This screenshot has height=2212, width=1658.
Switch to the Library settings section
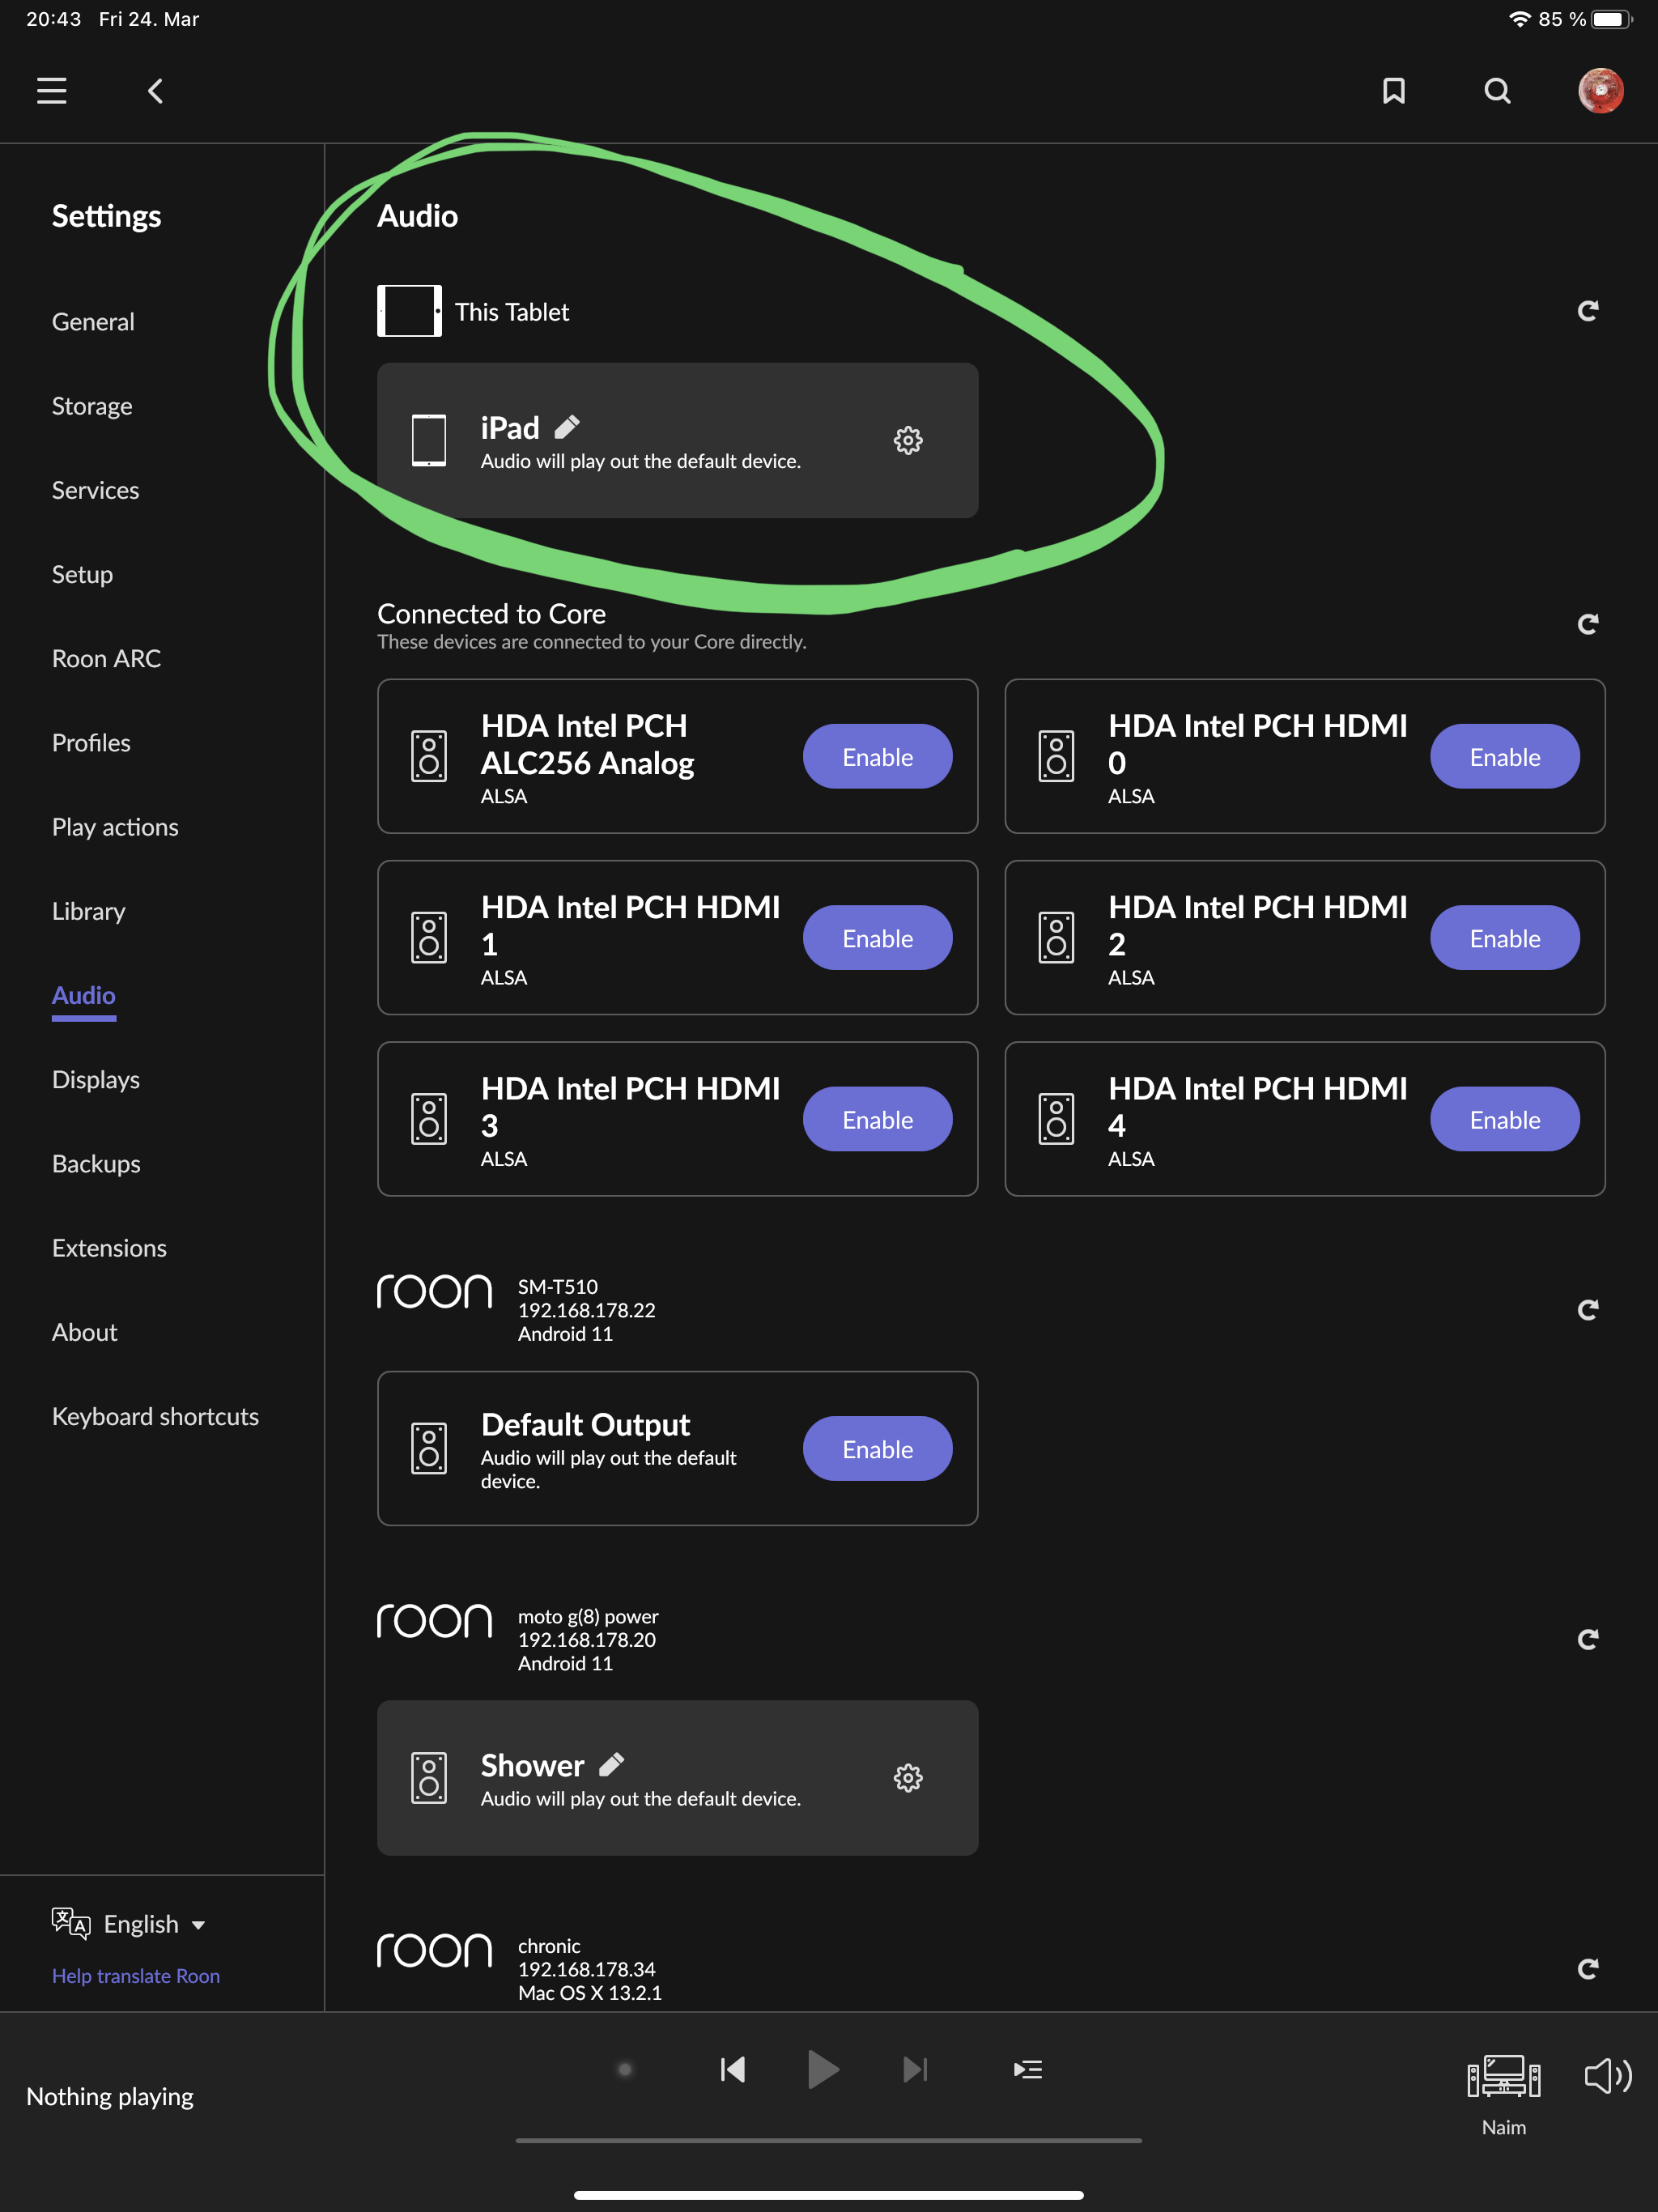tap(89, 911)
